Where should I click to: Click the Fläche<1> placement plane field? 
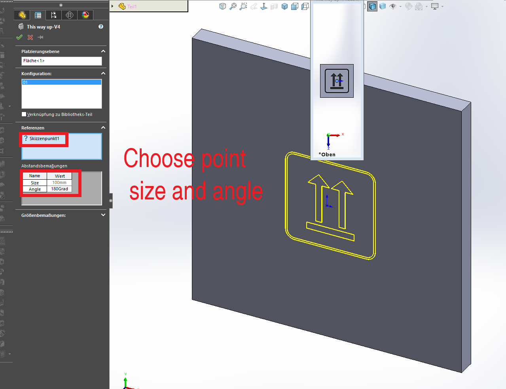pos(62,61)
